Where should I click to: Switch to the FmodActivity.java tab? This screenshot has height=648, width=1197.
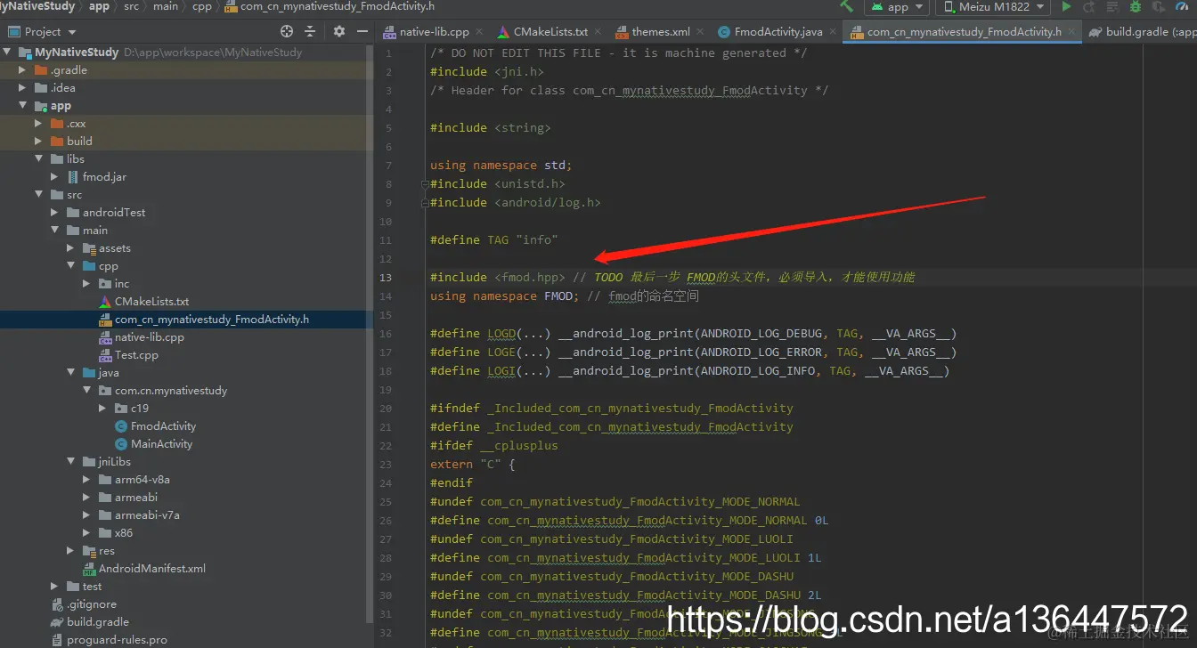(x=770, y=31)
